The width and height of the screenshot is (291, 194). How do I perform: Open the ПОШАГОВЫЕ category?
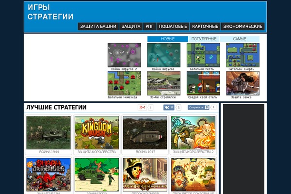point(173,26)
